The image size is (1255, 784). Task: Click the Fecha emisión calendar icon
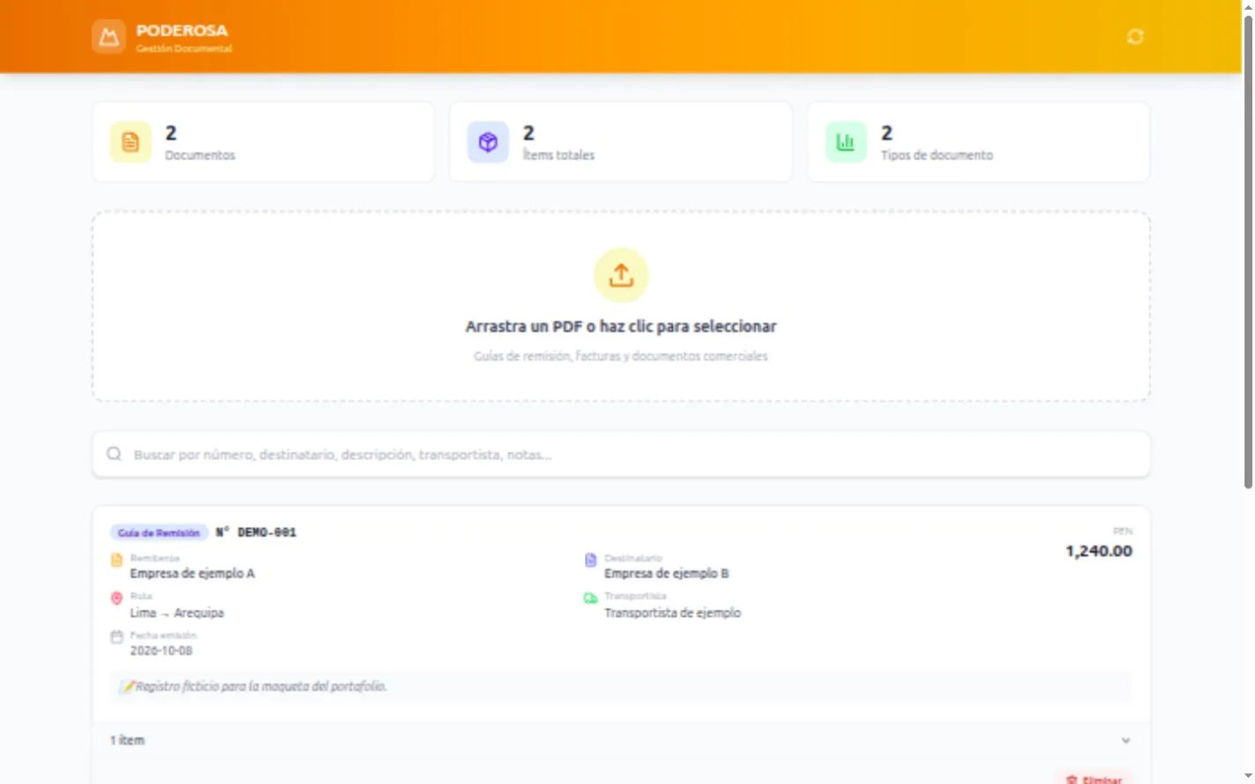point(116,637)
